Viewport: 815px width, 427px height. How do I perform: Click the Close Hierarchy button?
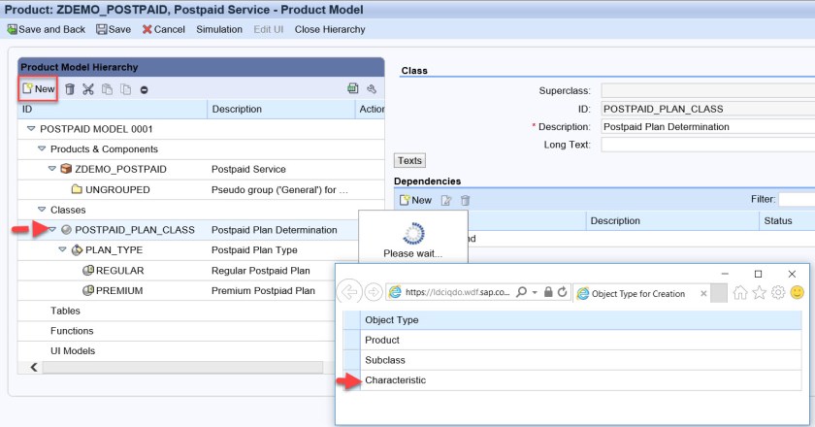(x=330, y=29)
